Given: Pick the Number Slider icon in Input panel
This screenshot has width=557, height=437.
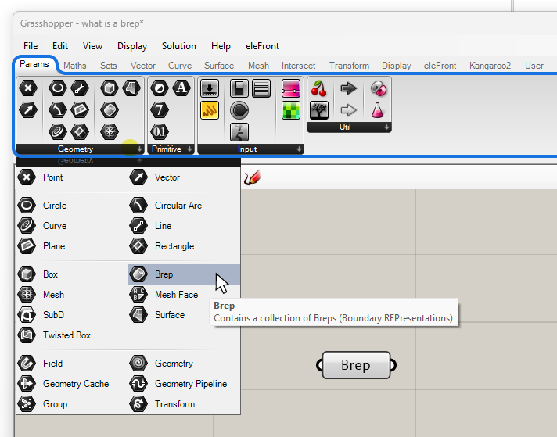Looking at the screenshot, I should coord(210,88).
